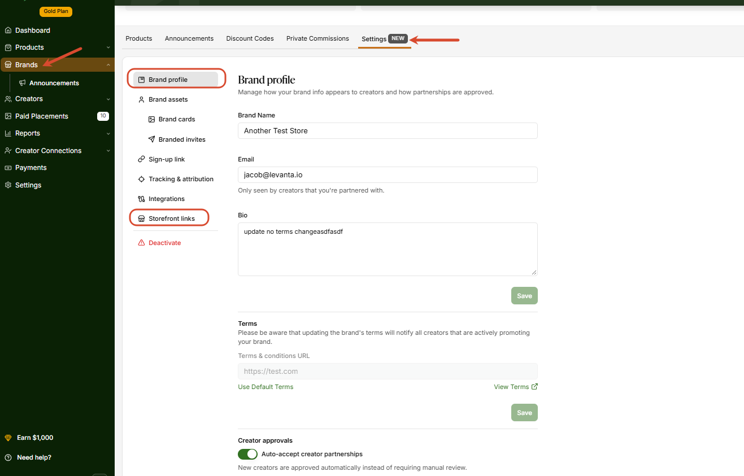744x476 pixels.
Task: Click the Need help question mark icon
Action: 8,457
